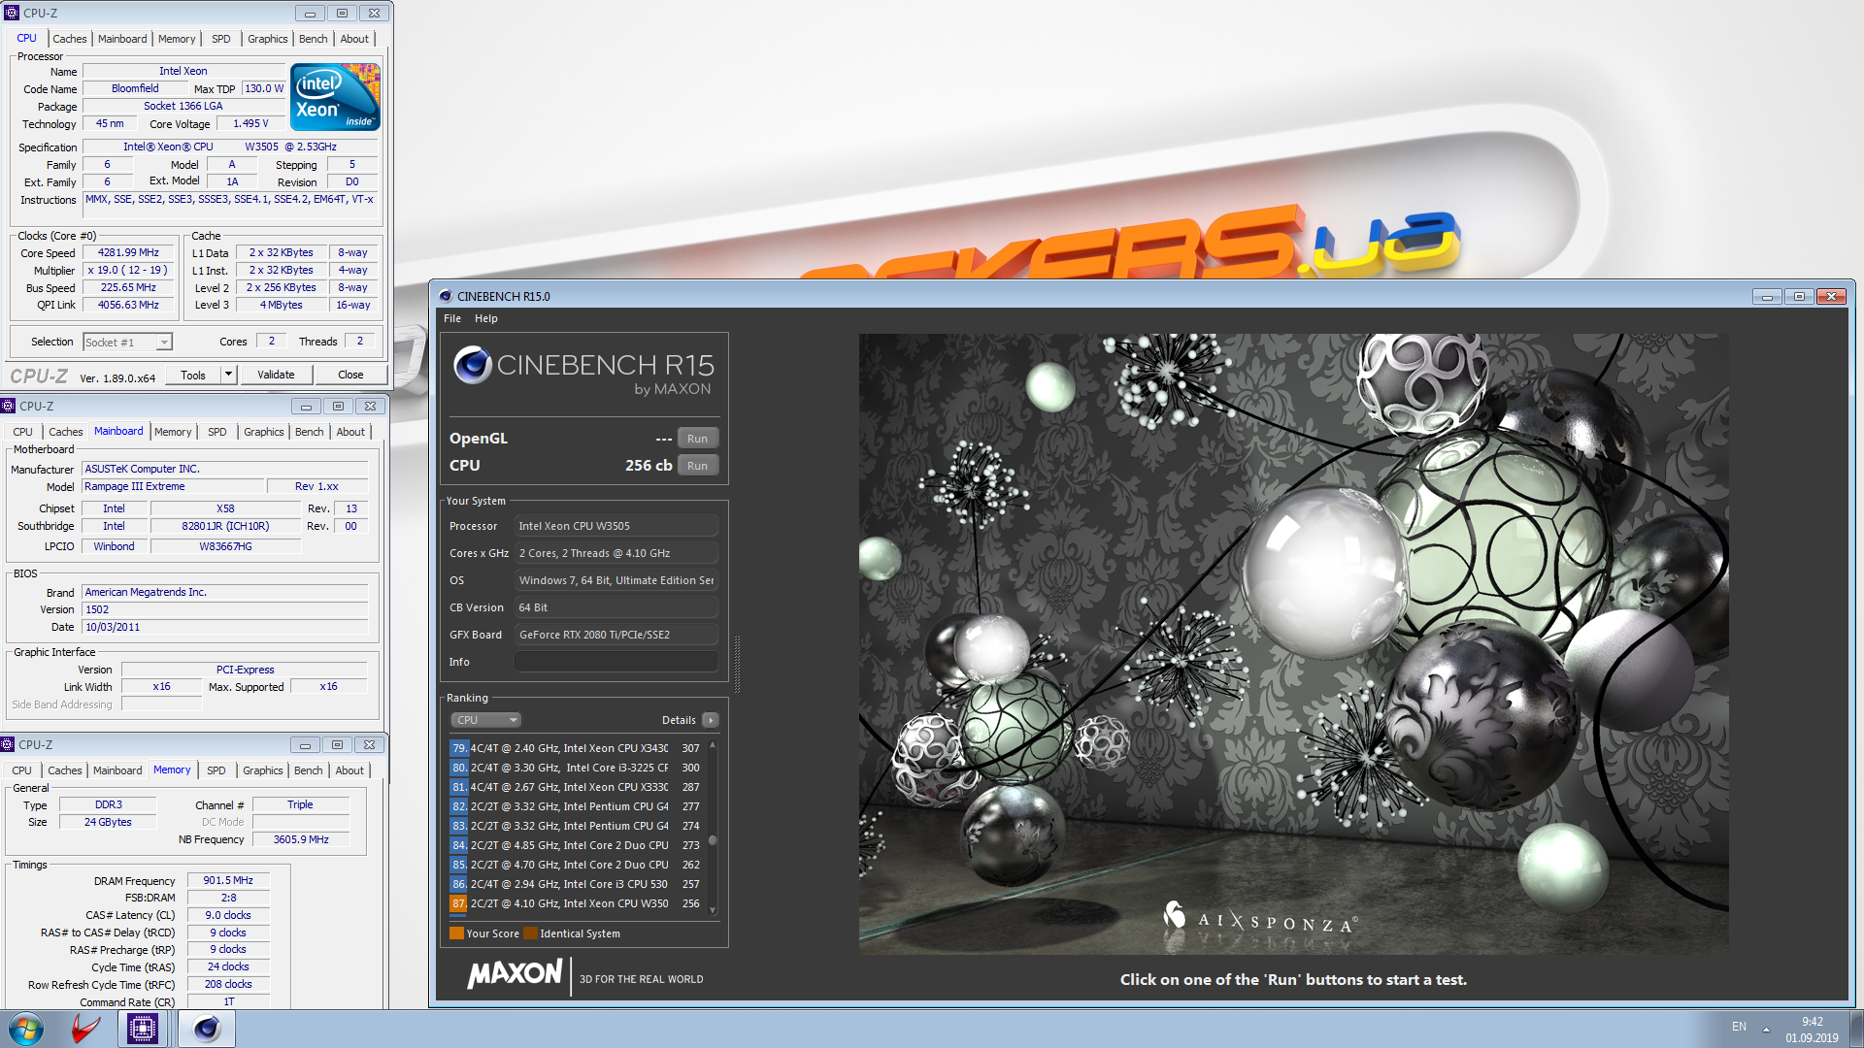This screenshot has width=1864, height=1048.
Task: Switch to Bench tab in top CPU-Z
Action: [x=313, y=39]
